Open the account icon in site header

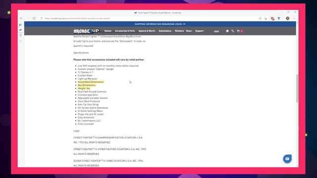[x=227, y=31]
